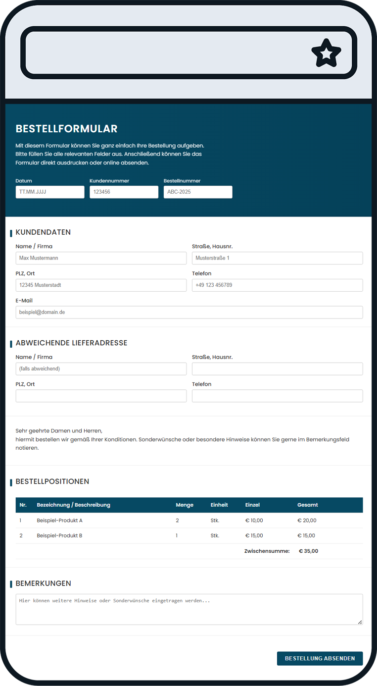Image resolution: width=377 pixels, height=686 pixels.
Task: Click Name / Firma under Abweichende Lieferadresse
Action: [101, 369]
